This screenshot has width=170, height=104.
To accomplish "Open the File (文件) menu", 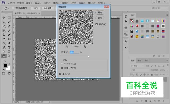I will (x=12, y=3).
